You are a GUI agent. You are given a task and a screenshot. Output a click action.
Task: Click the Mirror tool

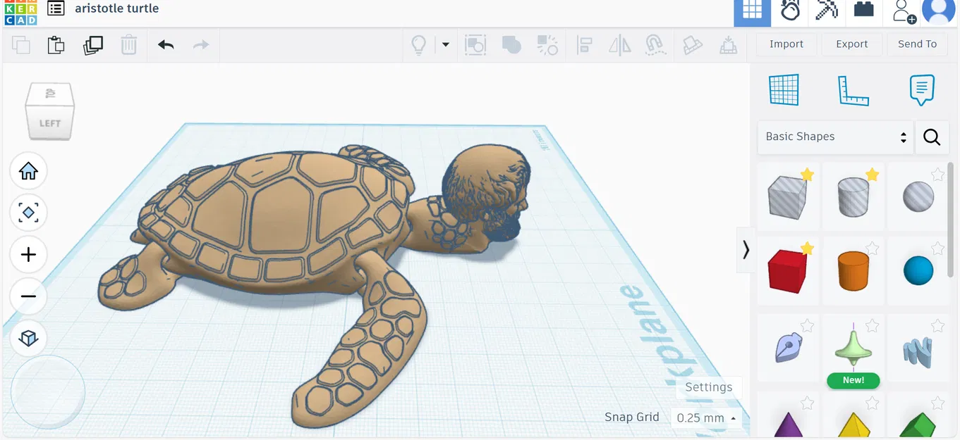tap(619, 44)
